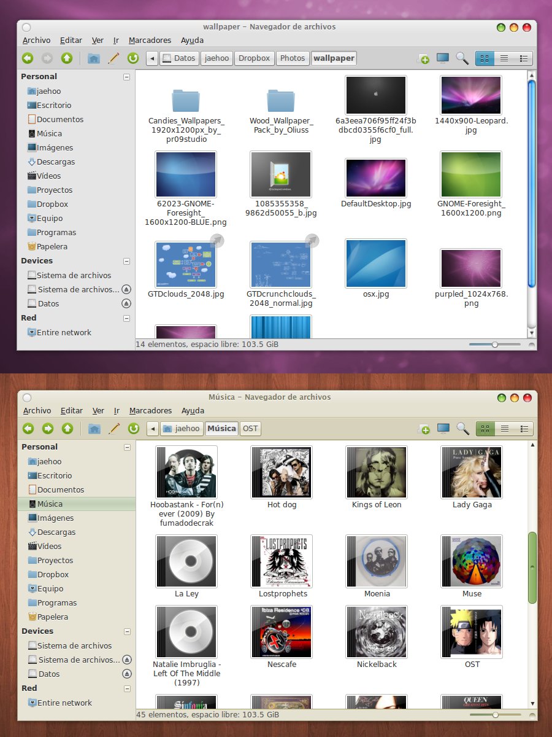This screenshot has height=737, width=552.
Task: Switch Música window to compact view
Action: pos(524,429)
